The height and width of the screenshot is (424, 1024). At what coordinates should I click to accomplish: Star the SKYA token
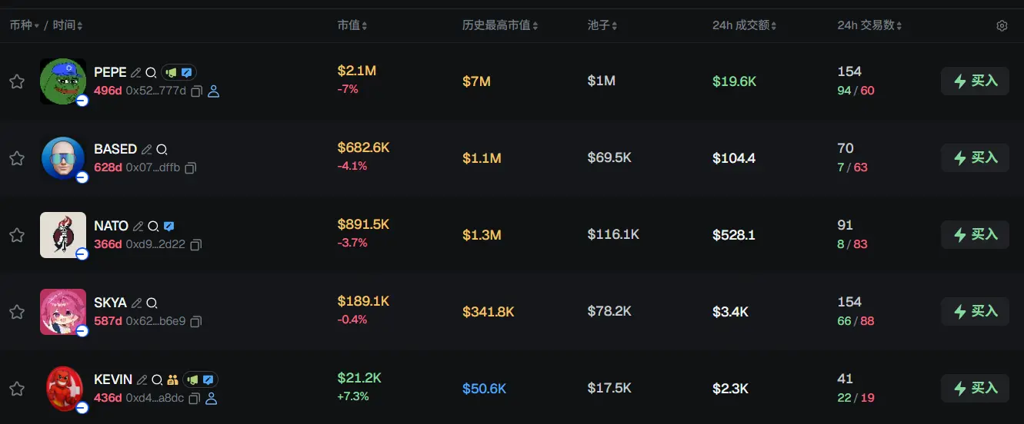point(17,312)
